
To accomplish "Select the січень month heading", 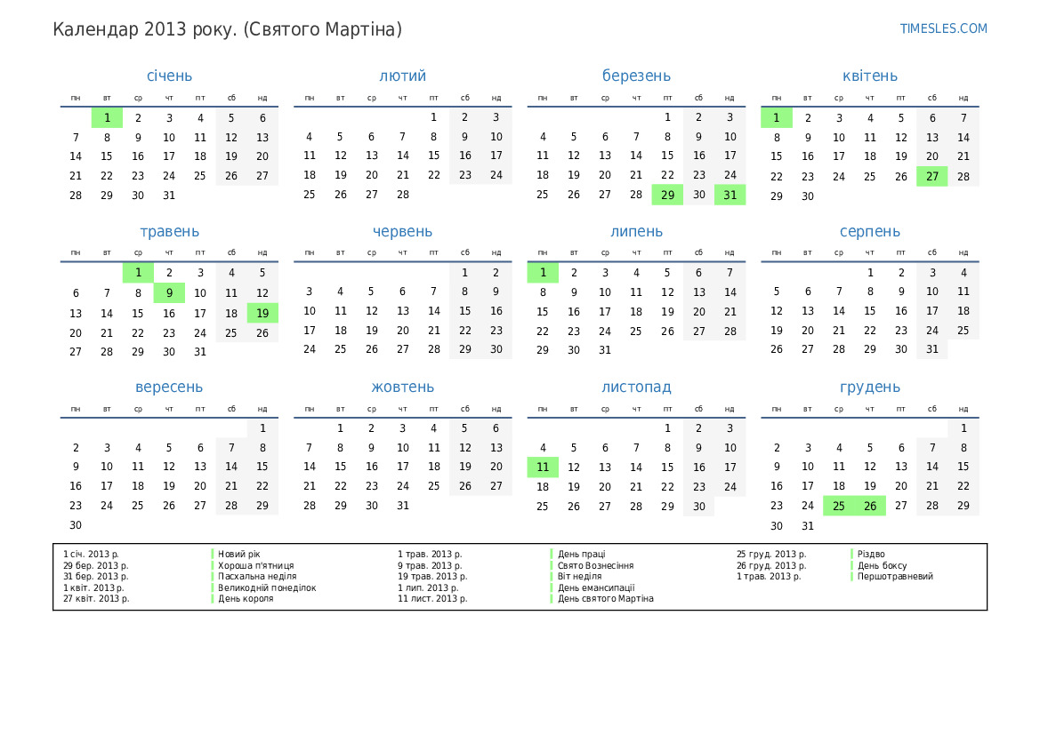I will [x=169, y=76].
